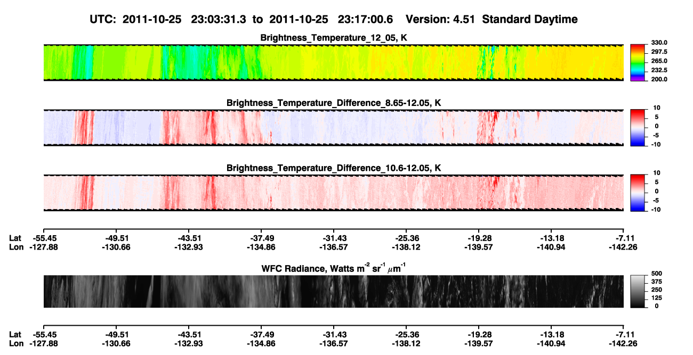This screenshot has height=355, width=693.
Task: Click latitude '-37.49' on the upper axis
Action: click(x=261, y=238)
